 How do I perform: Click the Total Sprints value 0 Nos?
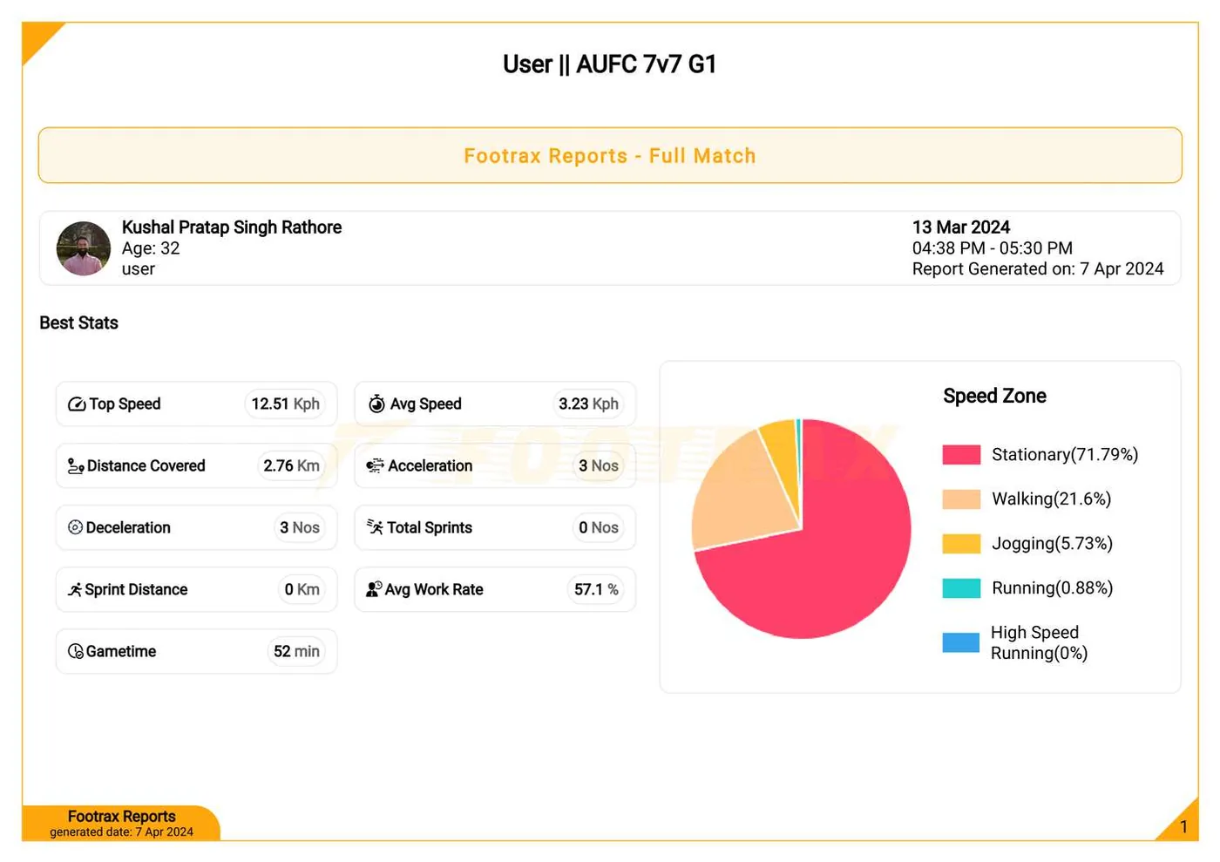tap(599, 528)
